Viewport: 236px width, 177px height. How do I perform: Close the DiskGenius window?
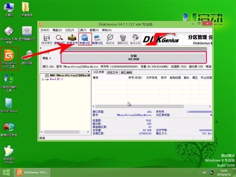pos(207,24)
